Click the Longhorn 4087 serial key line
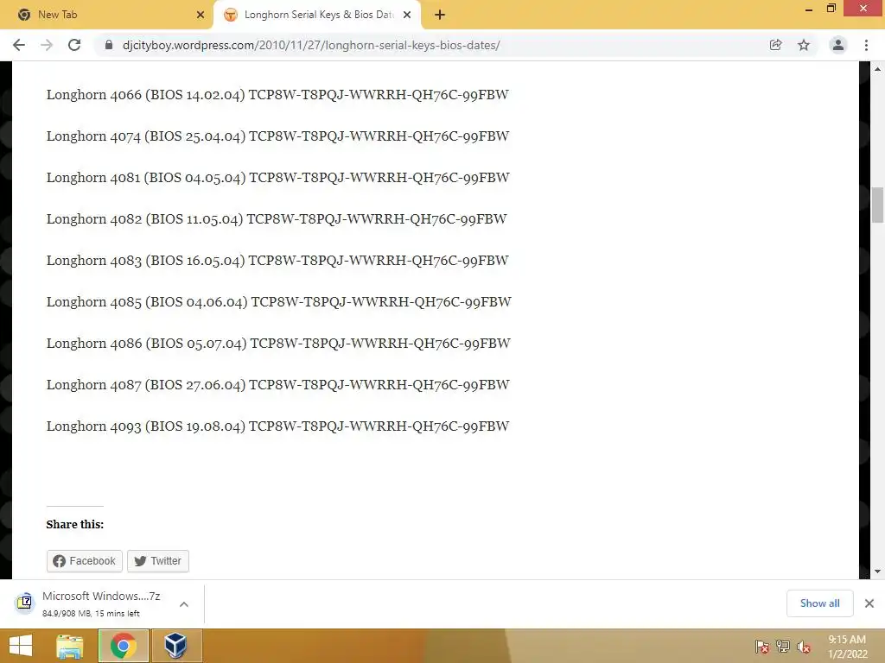 pos(277,384)
